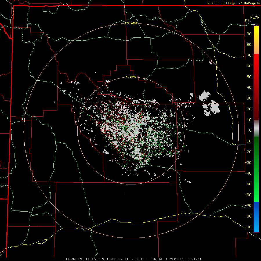Click the 40 value on the velocity scale
Viewport: 261px width, 261px height.
[249, 88]
